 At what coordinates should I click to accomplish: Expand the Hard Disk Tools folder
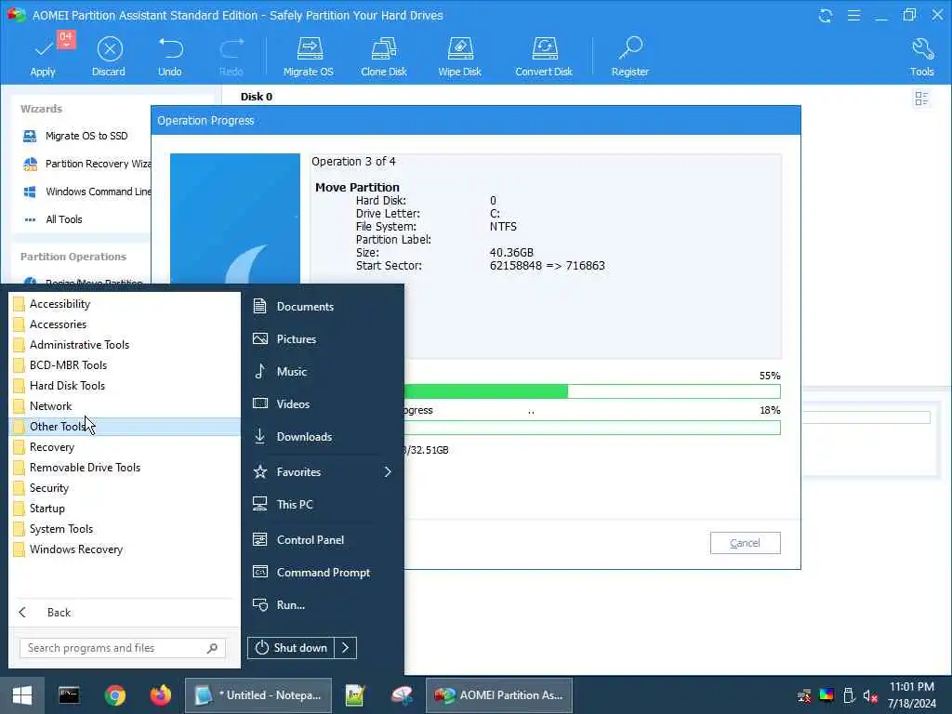pyautogui.click(x=126, y=386)
